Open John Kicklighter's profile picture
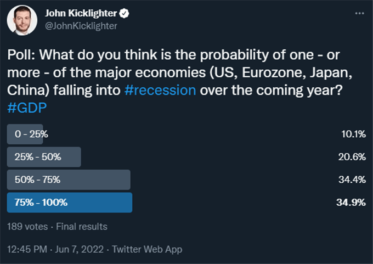Viewport: 373px width, 264px height. pos(22,20)
